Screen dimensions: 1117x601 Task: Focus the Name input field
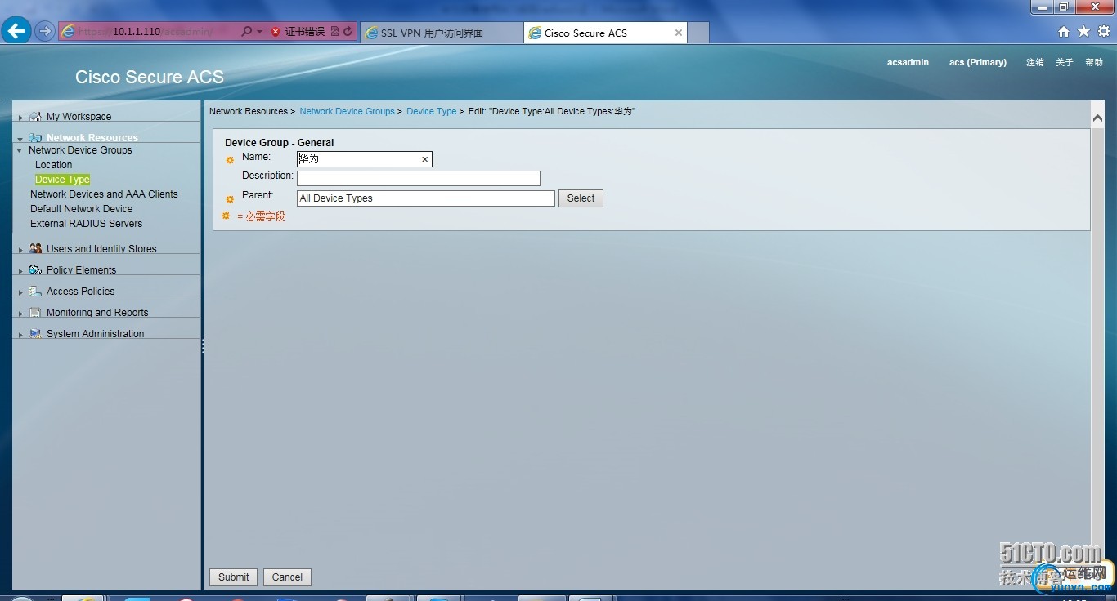pyautogui.click(x=364, y=159)
